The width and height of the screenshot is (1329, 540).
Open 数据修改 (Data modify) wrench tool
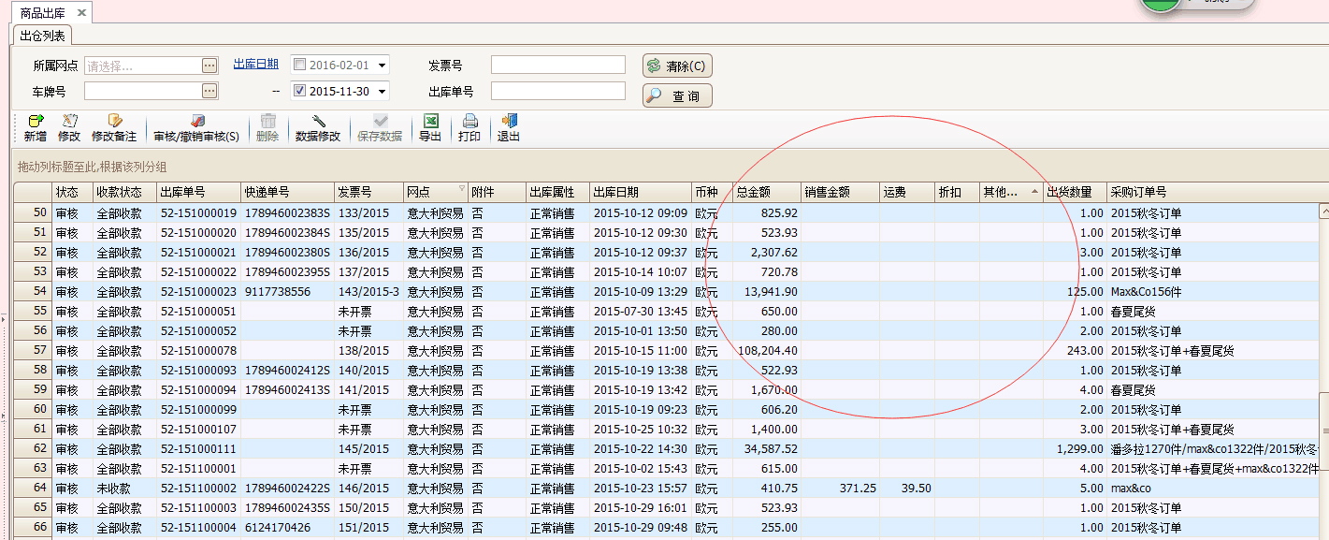point(318,122)
